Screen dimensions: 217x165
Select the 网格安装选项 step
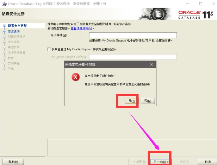point(16,36)
